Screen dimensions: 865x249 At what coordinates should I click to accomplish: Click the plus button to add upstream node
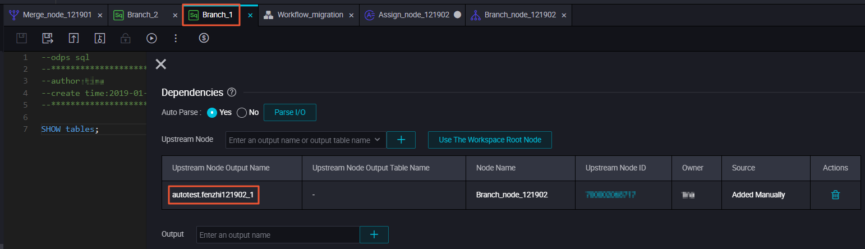click(x=401, y=140)
